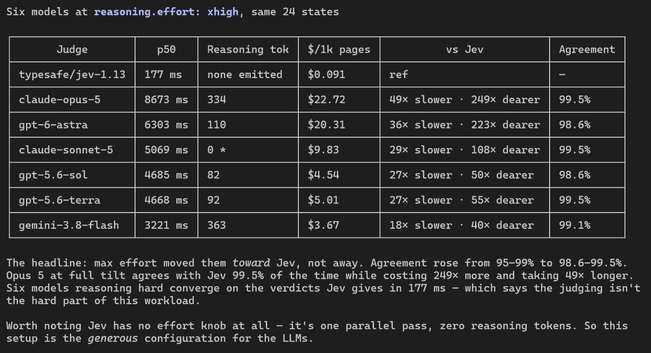Image resolution: width=651 pixels, height=353 pixels.
Task: Click the Agreement column header
Action: (587, 49)
